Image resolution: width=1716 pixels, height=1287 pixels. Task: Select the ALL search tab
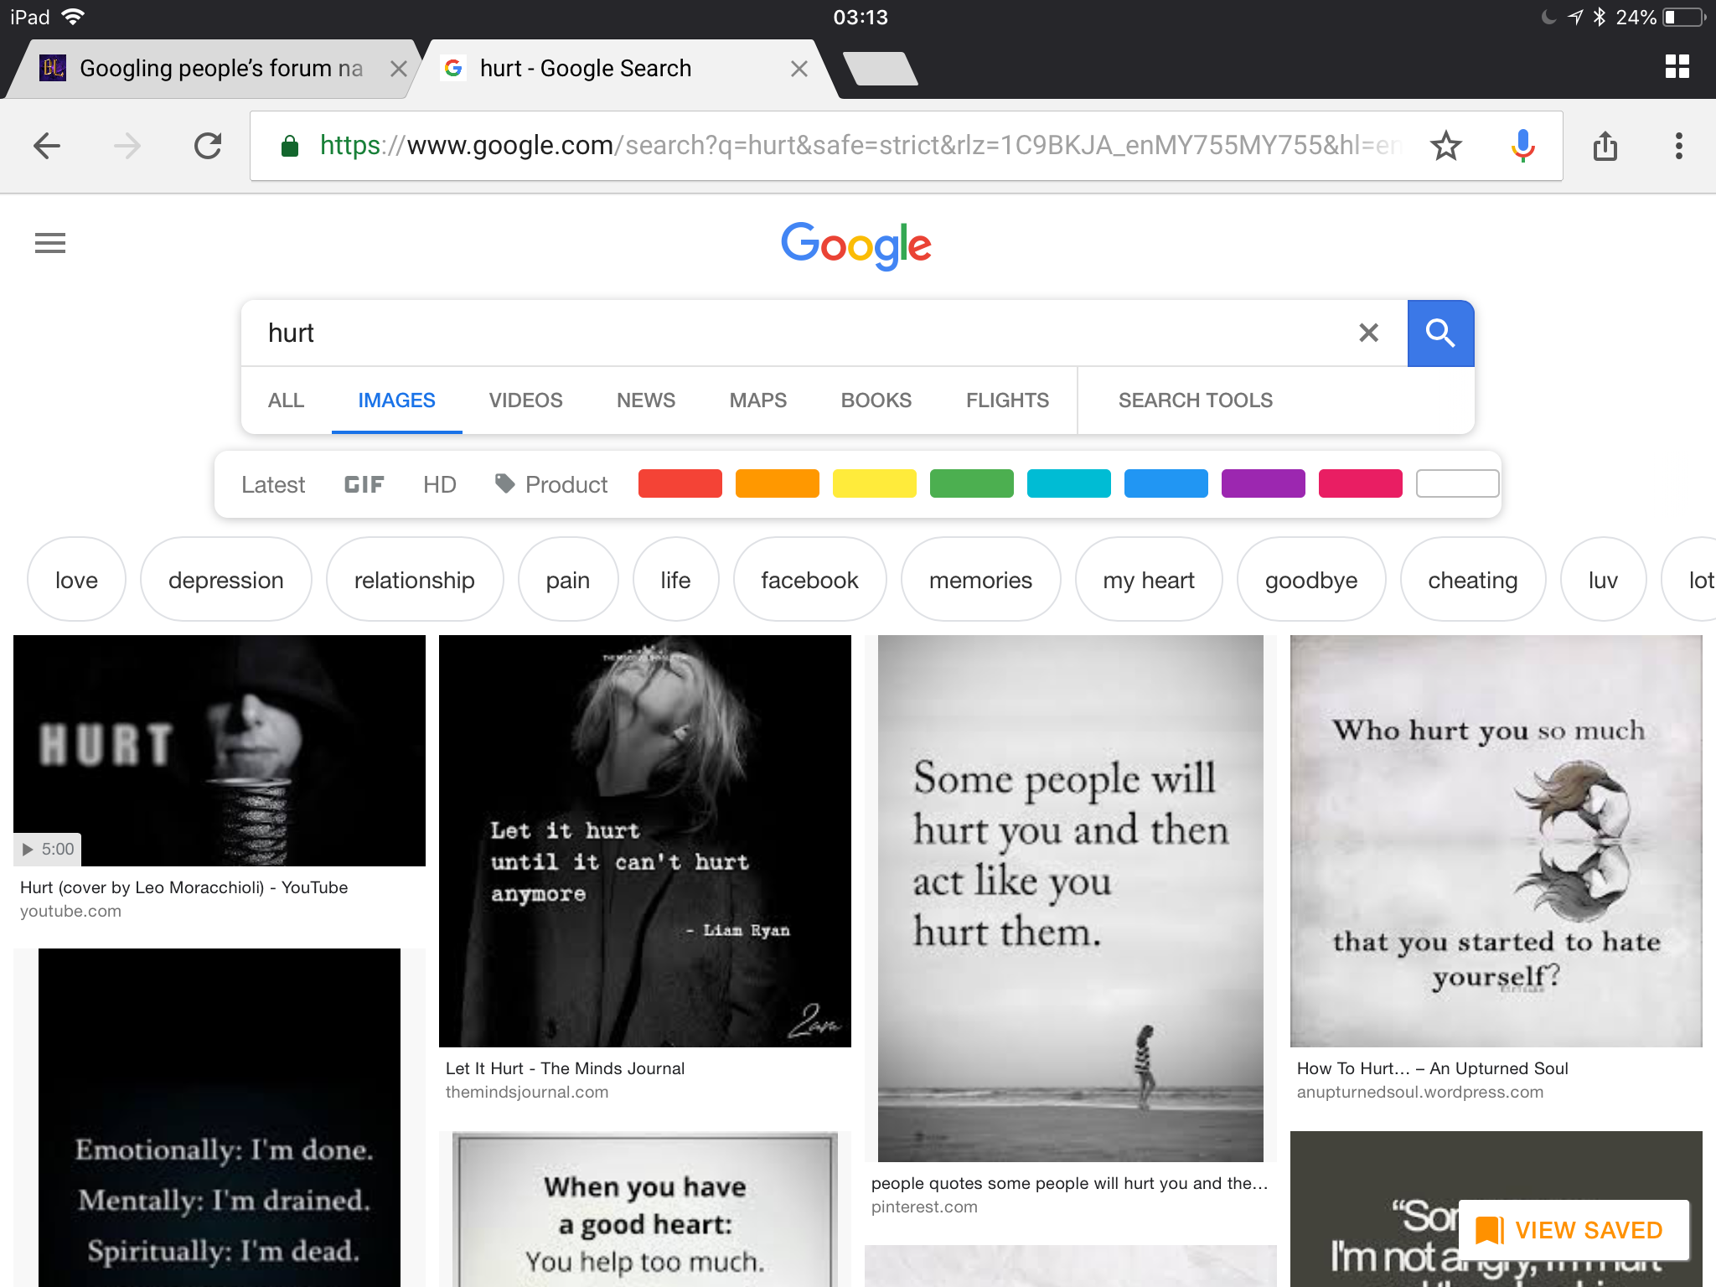286,400
